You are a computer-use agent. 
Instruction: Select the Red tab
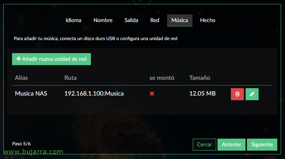tap(155, 20)
